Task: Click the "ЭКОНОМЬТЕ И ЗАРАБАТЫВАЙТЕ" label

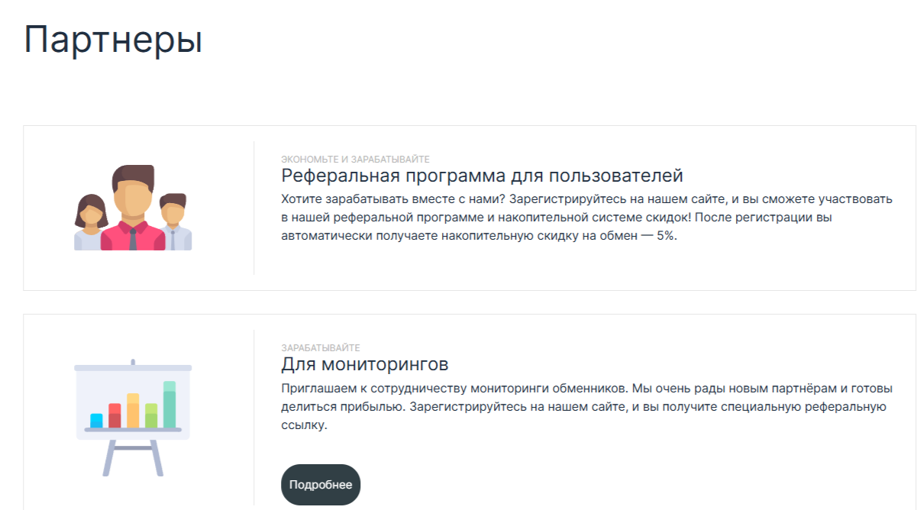Action: coord(355,159)
